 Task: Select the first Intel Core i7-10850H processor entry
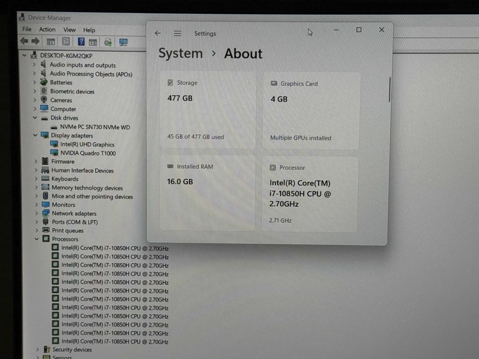(115, 248)
